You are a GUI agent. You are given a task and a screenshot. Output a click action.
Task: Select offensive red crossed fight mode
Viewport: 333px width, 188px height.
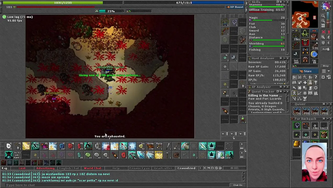323,32
